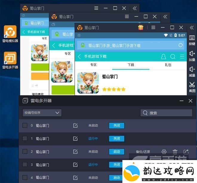Collapse sidebar chevrons of the rearmost emulator window
This screenshot has height=183, width=197.
click(135, 8)
